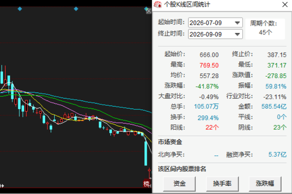Click the 资金 ranking button

pos(179,183)
